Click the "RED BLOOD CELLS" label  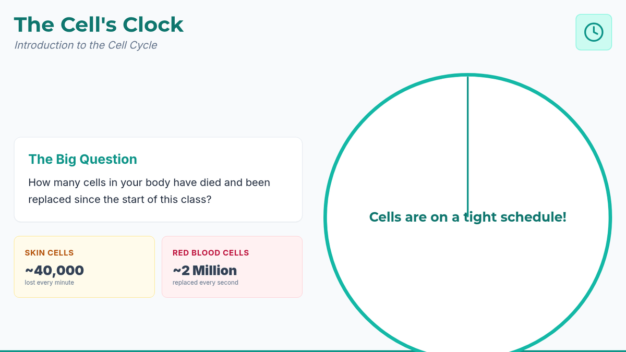point(210,253)
